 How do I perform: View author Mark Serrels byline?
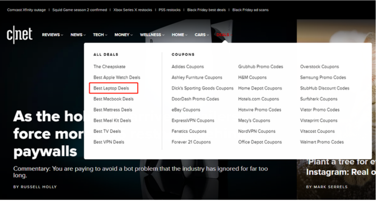pyautogui.click(x=326, y=187)
